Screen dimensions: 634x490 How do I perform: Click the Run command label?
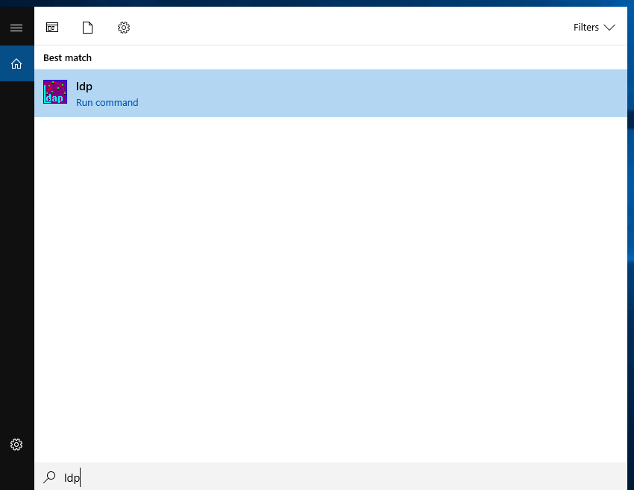(107, 103)
